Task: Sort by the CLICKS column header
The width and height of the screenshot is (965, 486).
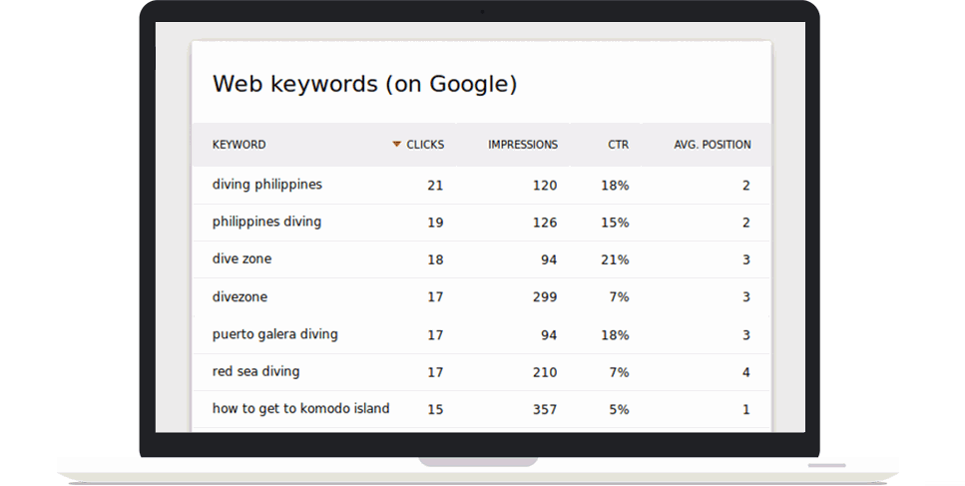Action: (x=425, y=145)
